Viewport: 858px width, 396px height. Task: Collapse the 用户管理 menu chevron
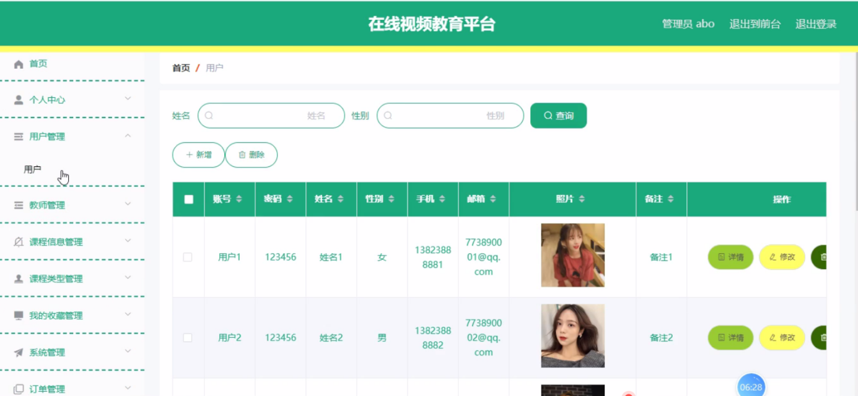(x=128, y=136)
